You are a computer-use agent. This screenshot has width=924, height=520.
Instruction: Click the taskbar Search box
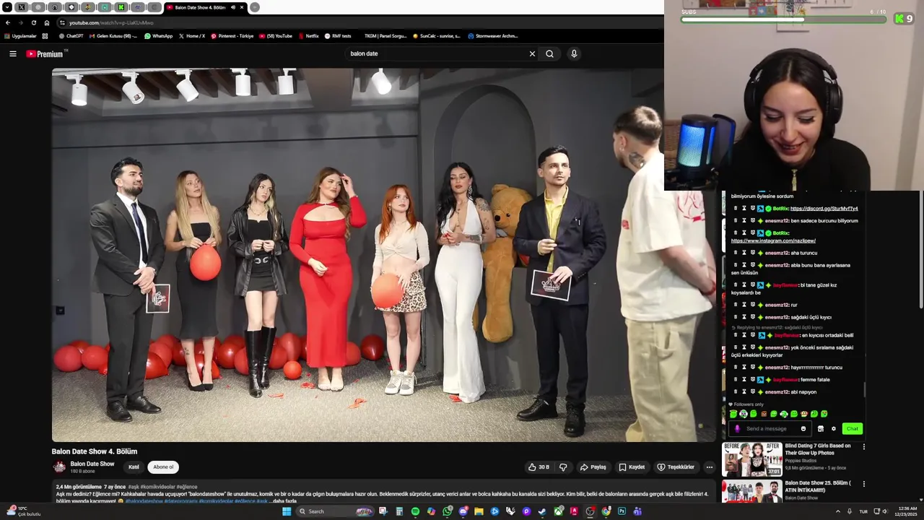[335, 511]
